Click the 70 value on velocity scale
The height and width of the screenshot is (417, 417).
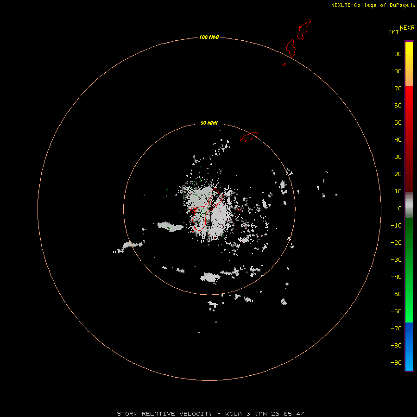point(398,88)
